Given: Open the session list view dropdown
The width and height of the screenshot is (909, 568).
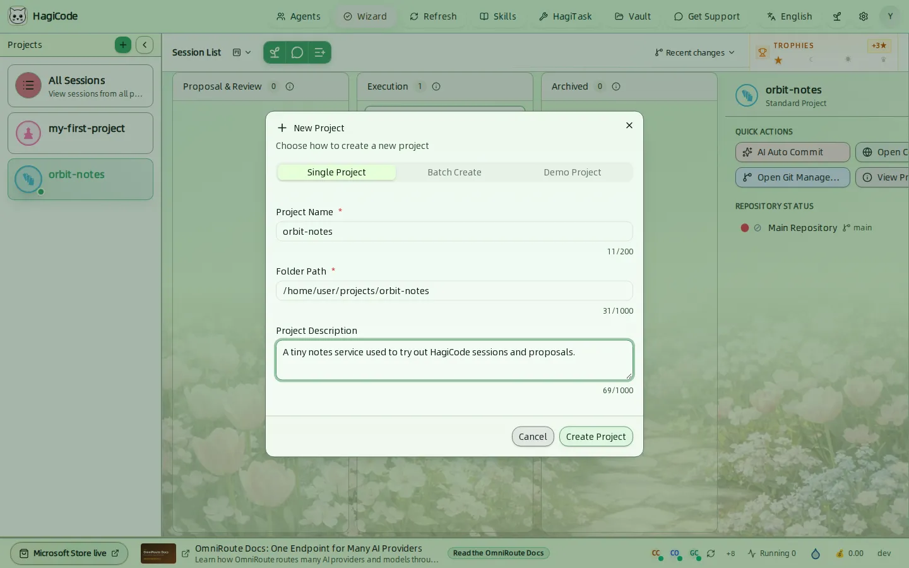Looking at the screenshot, I should 242,52.
